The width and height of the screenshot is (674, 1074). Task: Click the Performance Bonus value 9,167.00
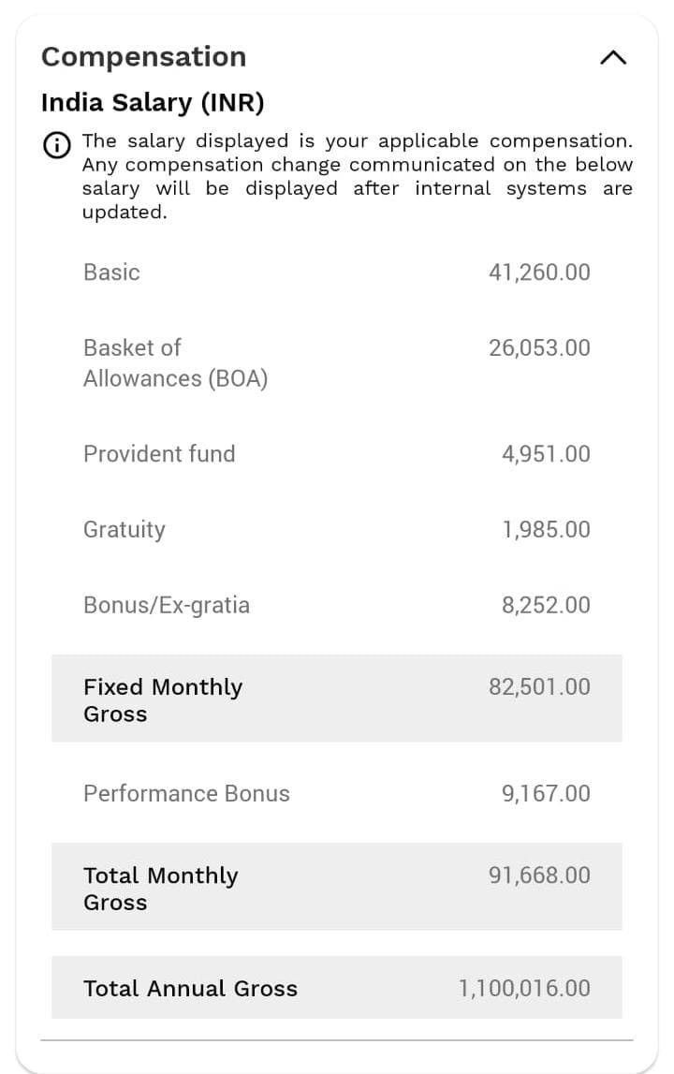pyautogui.click(x=546, y=793)
